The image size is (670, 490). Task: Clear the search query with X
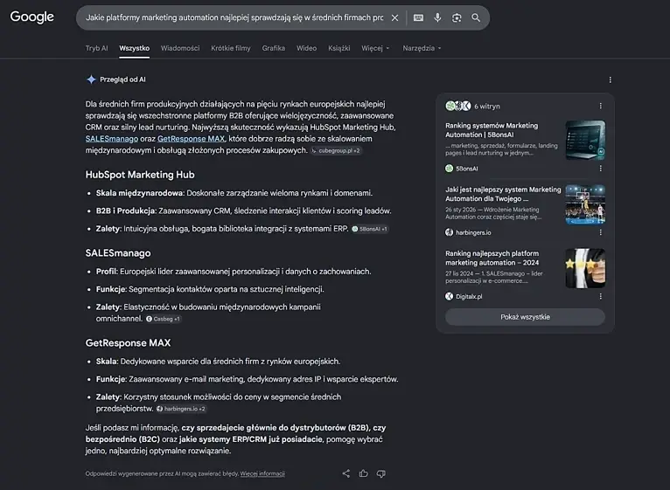pos(394,18)
